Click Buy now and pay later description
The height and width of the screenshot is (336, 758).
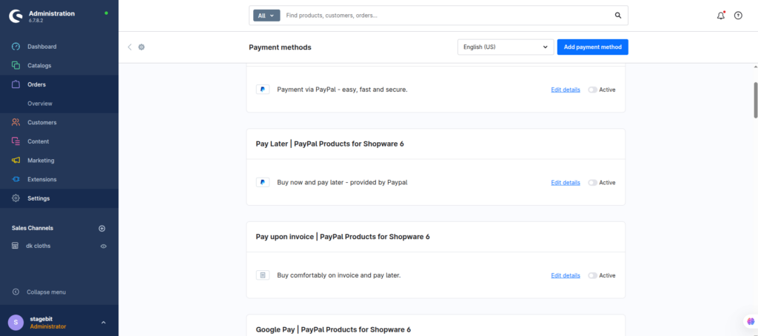click(x=342, y=182)
